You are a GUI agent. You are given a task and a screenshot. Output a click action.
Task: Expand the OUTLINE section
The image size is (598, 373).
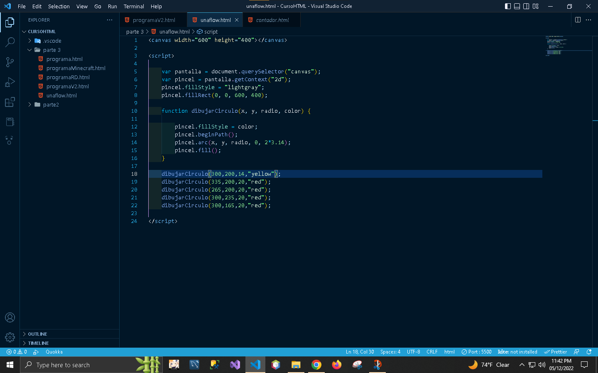pos(69,334)
